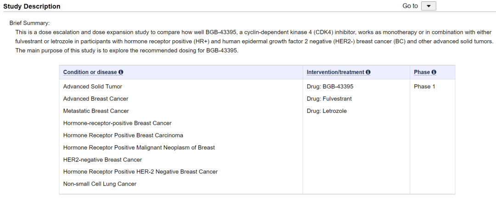This screenshot has width=496, height=198.
Task: Click Hormone-receptor-positive Breast Cancer entry
Action: click(117, 123)
